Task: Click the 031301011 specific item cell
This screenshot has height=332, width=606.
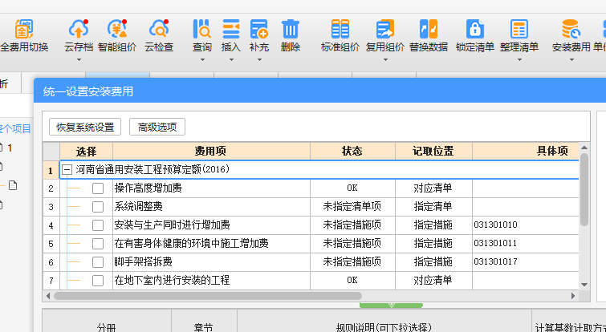Action: point(526,244)
